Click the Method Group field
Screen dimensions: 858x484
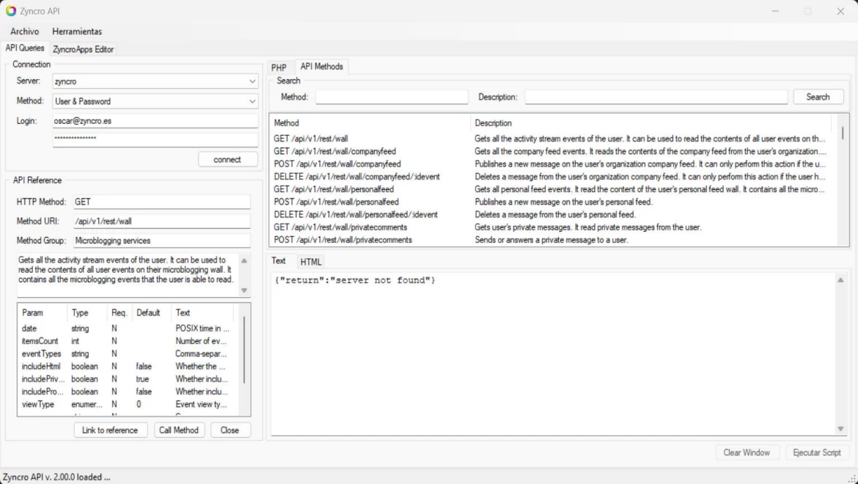[x=162, y=241]
